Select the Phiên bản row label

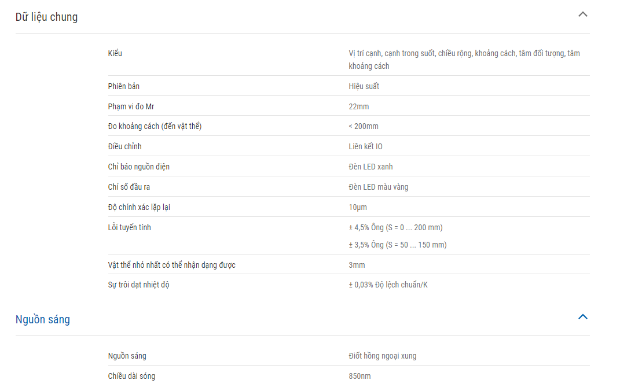(124, 86)
